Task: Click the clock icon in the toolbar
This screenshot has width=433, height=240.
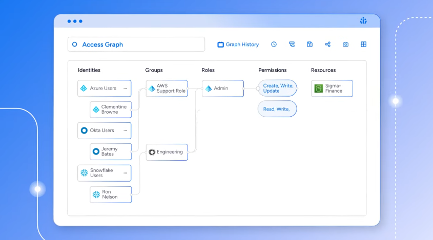Action: [274, 45]
